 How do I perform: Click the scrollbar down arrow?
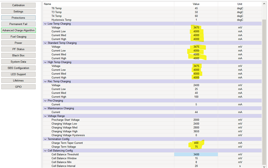pyautogui.click(x=264, y=166)
